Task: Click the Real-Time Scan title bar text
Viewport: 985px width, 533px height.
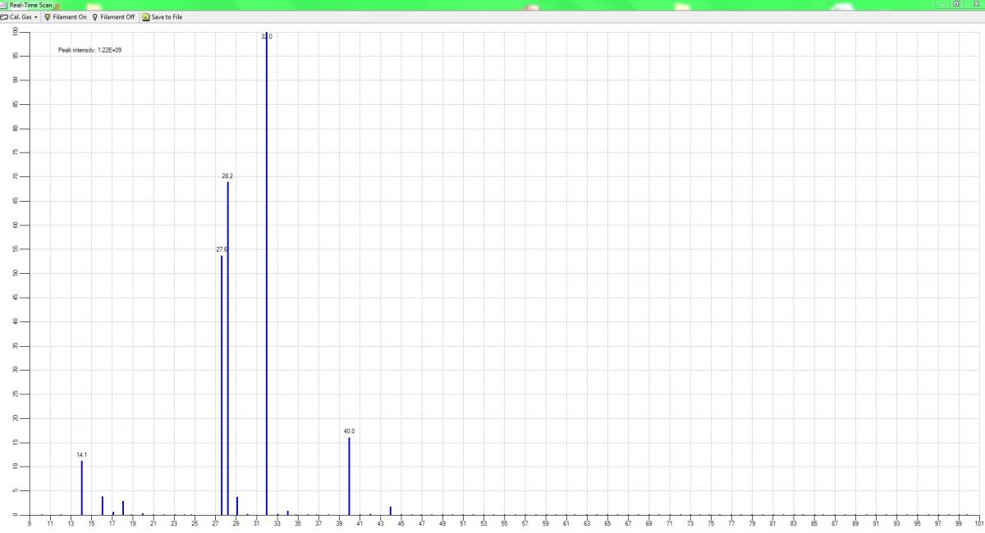Action: point(30,5)
